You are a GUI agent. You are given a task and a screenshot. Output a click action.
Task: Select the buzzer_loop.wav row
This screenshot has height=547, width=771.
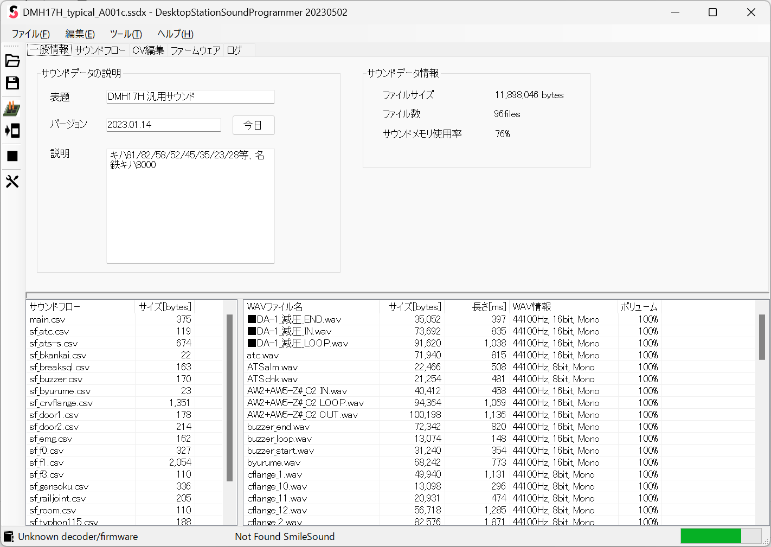[279, 439]
